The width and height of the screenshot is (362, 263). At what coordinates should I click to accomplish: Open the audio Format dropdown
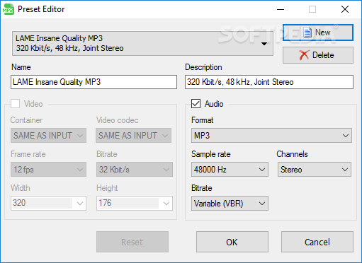(x=271, y=136)
